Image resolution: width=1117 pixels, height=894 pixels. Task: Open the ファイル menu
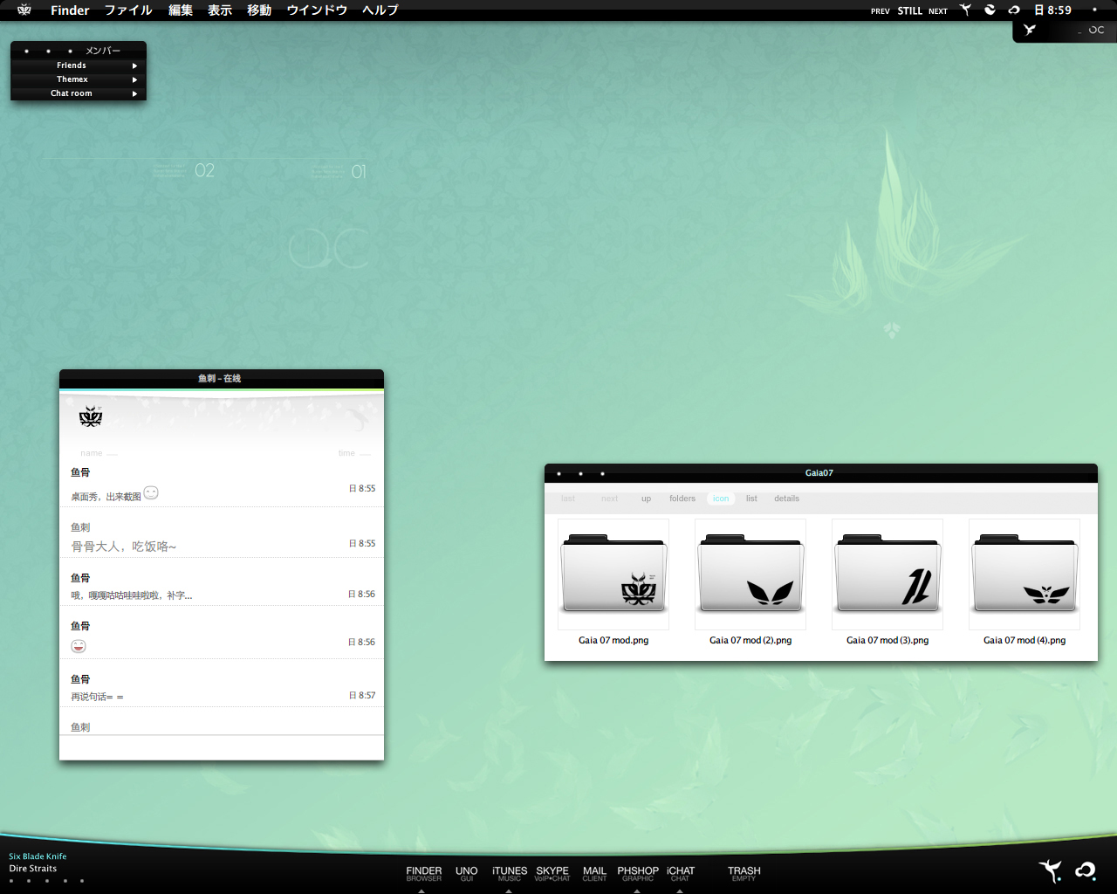[128, 10]
